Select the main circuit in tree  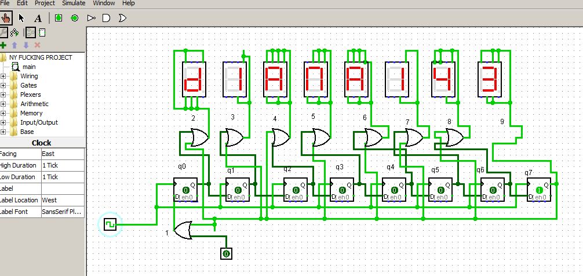point(29,67)
